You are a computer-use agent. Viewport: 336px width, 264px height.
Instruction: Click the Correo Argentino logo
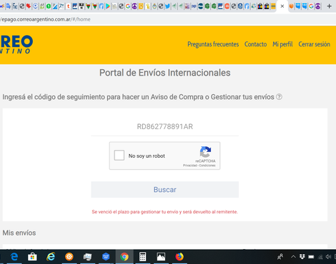(x=16, y=44)
